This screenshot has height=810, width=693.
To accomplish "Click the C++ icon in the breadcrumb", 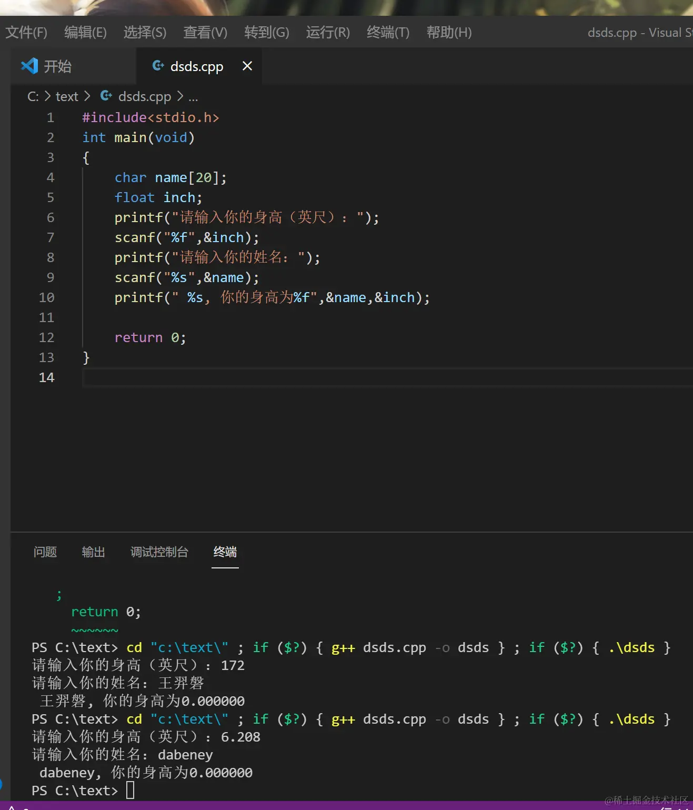I will coord(106,96).
